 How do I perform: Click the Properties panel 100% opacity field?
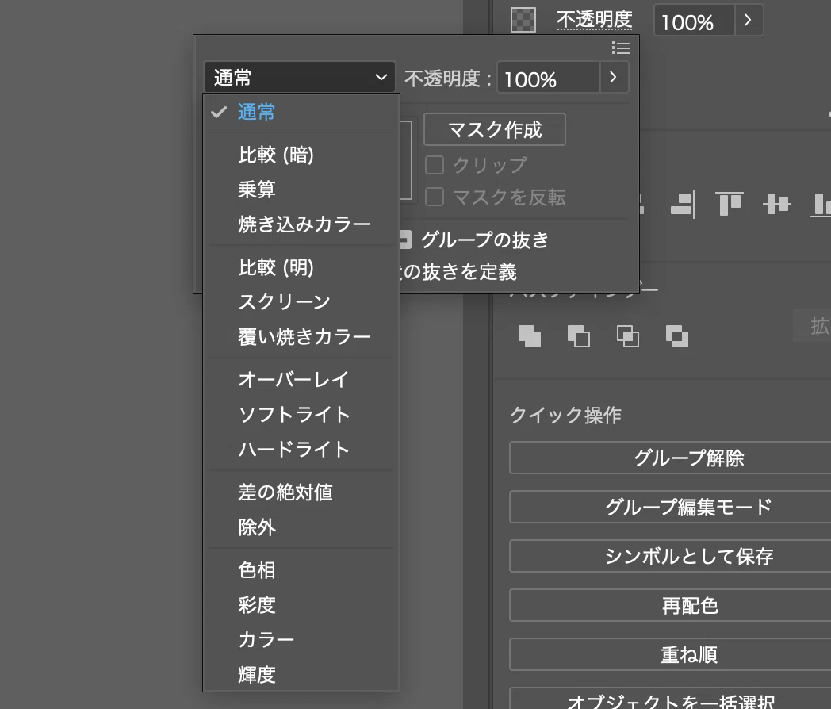[695, 21]
